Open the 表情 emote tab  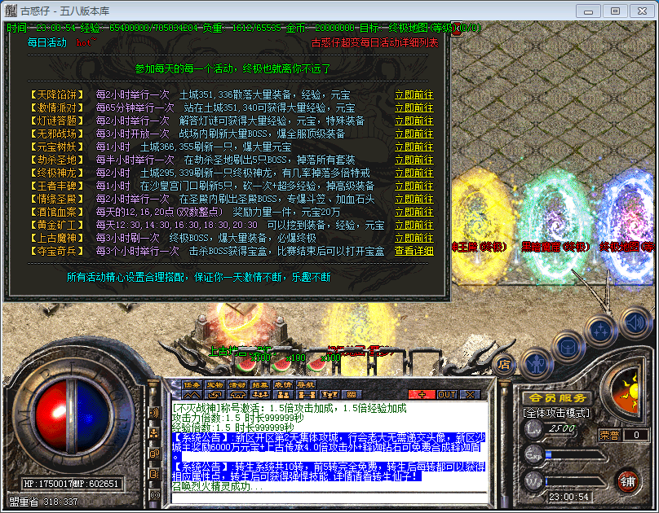[x=283, y=384]
